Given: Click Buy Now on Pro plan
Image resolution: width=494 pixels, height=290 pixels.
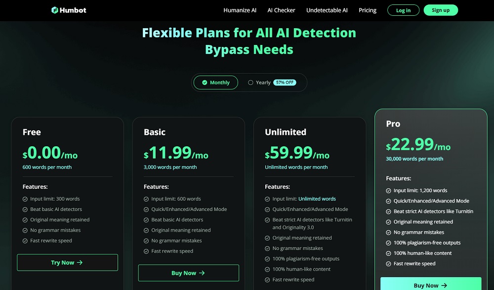Looking at the screenshot, I should pos(430,285).
